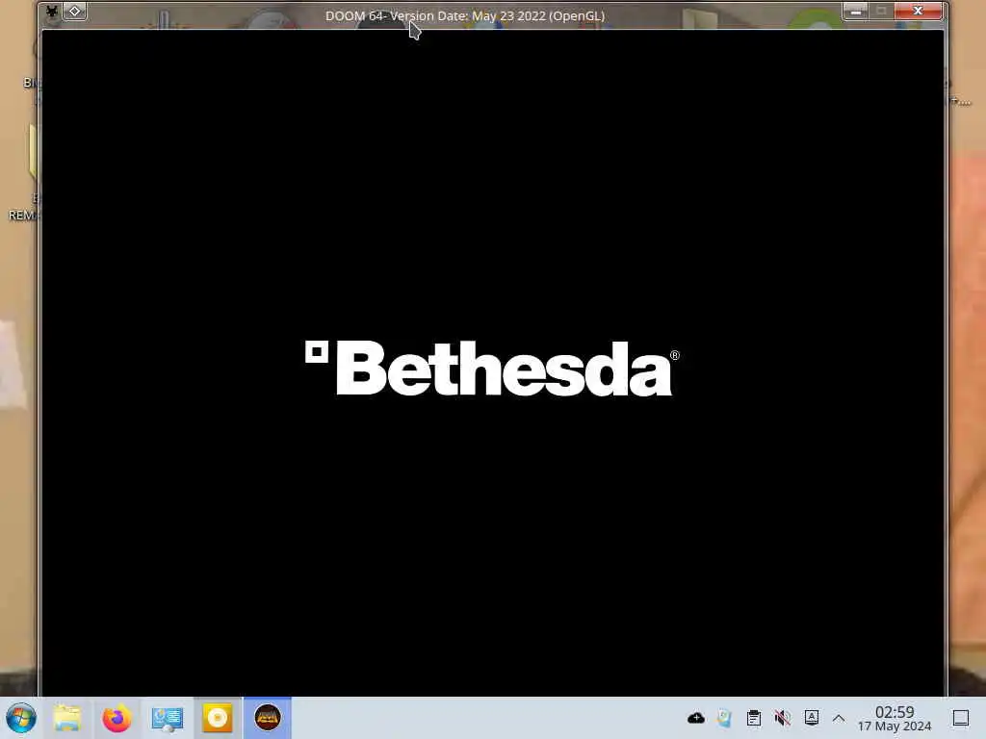Click the Bethesda logo splash screen
Screen dimensions: 986x739
click(x=492, y=369)
